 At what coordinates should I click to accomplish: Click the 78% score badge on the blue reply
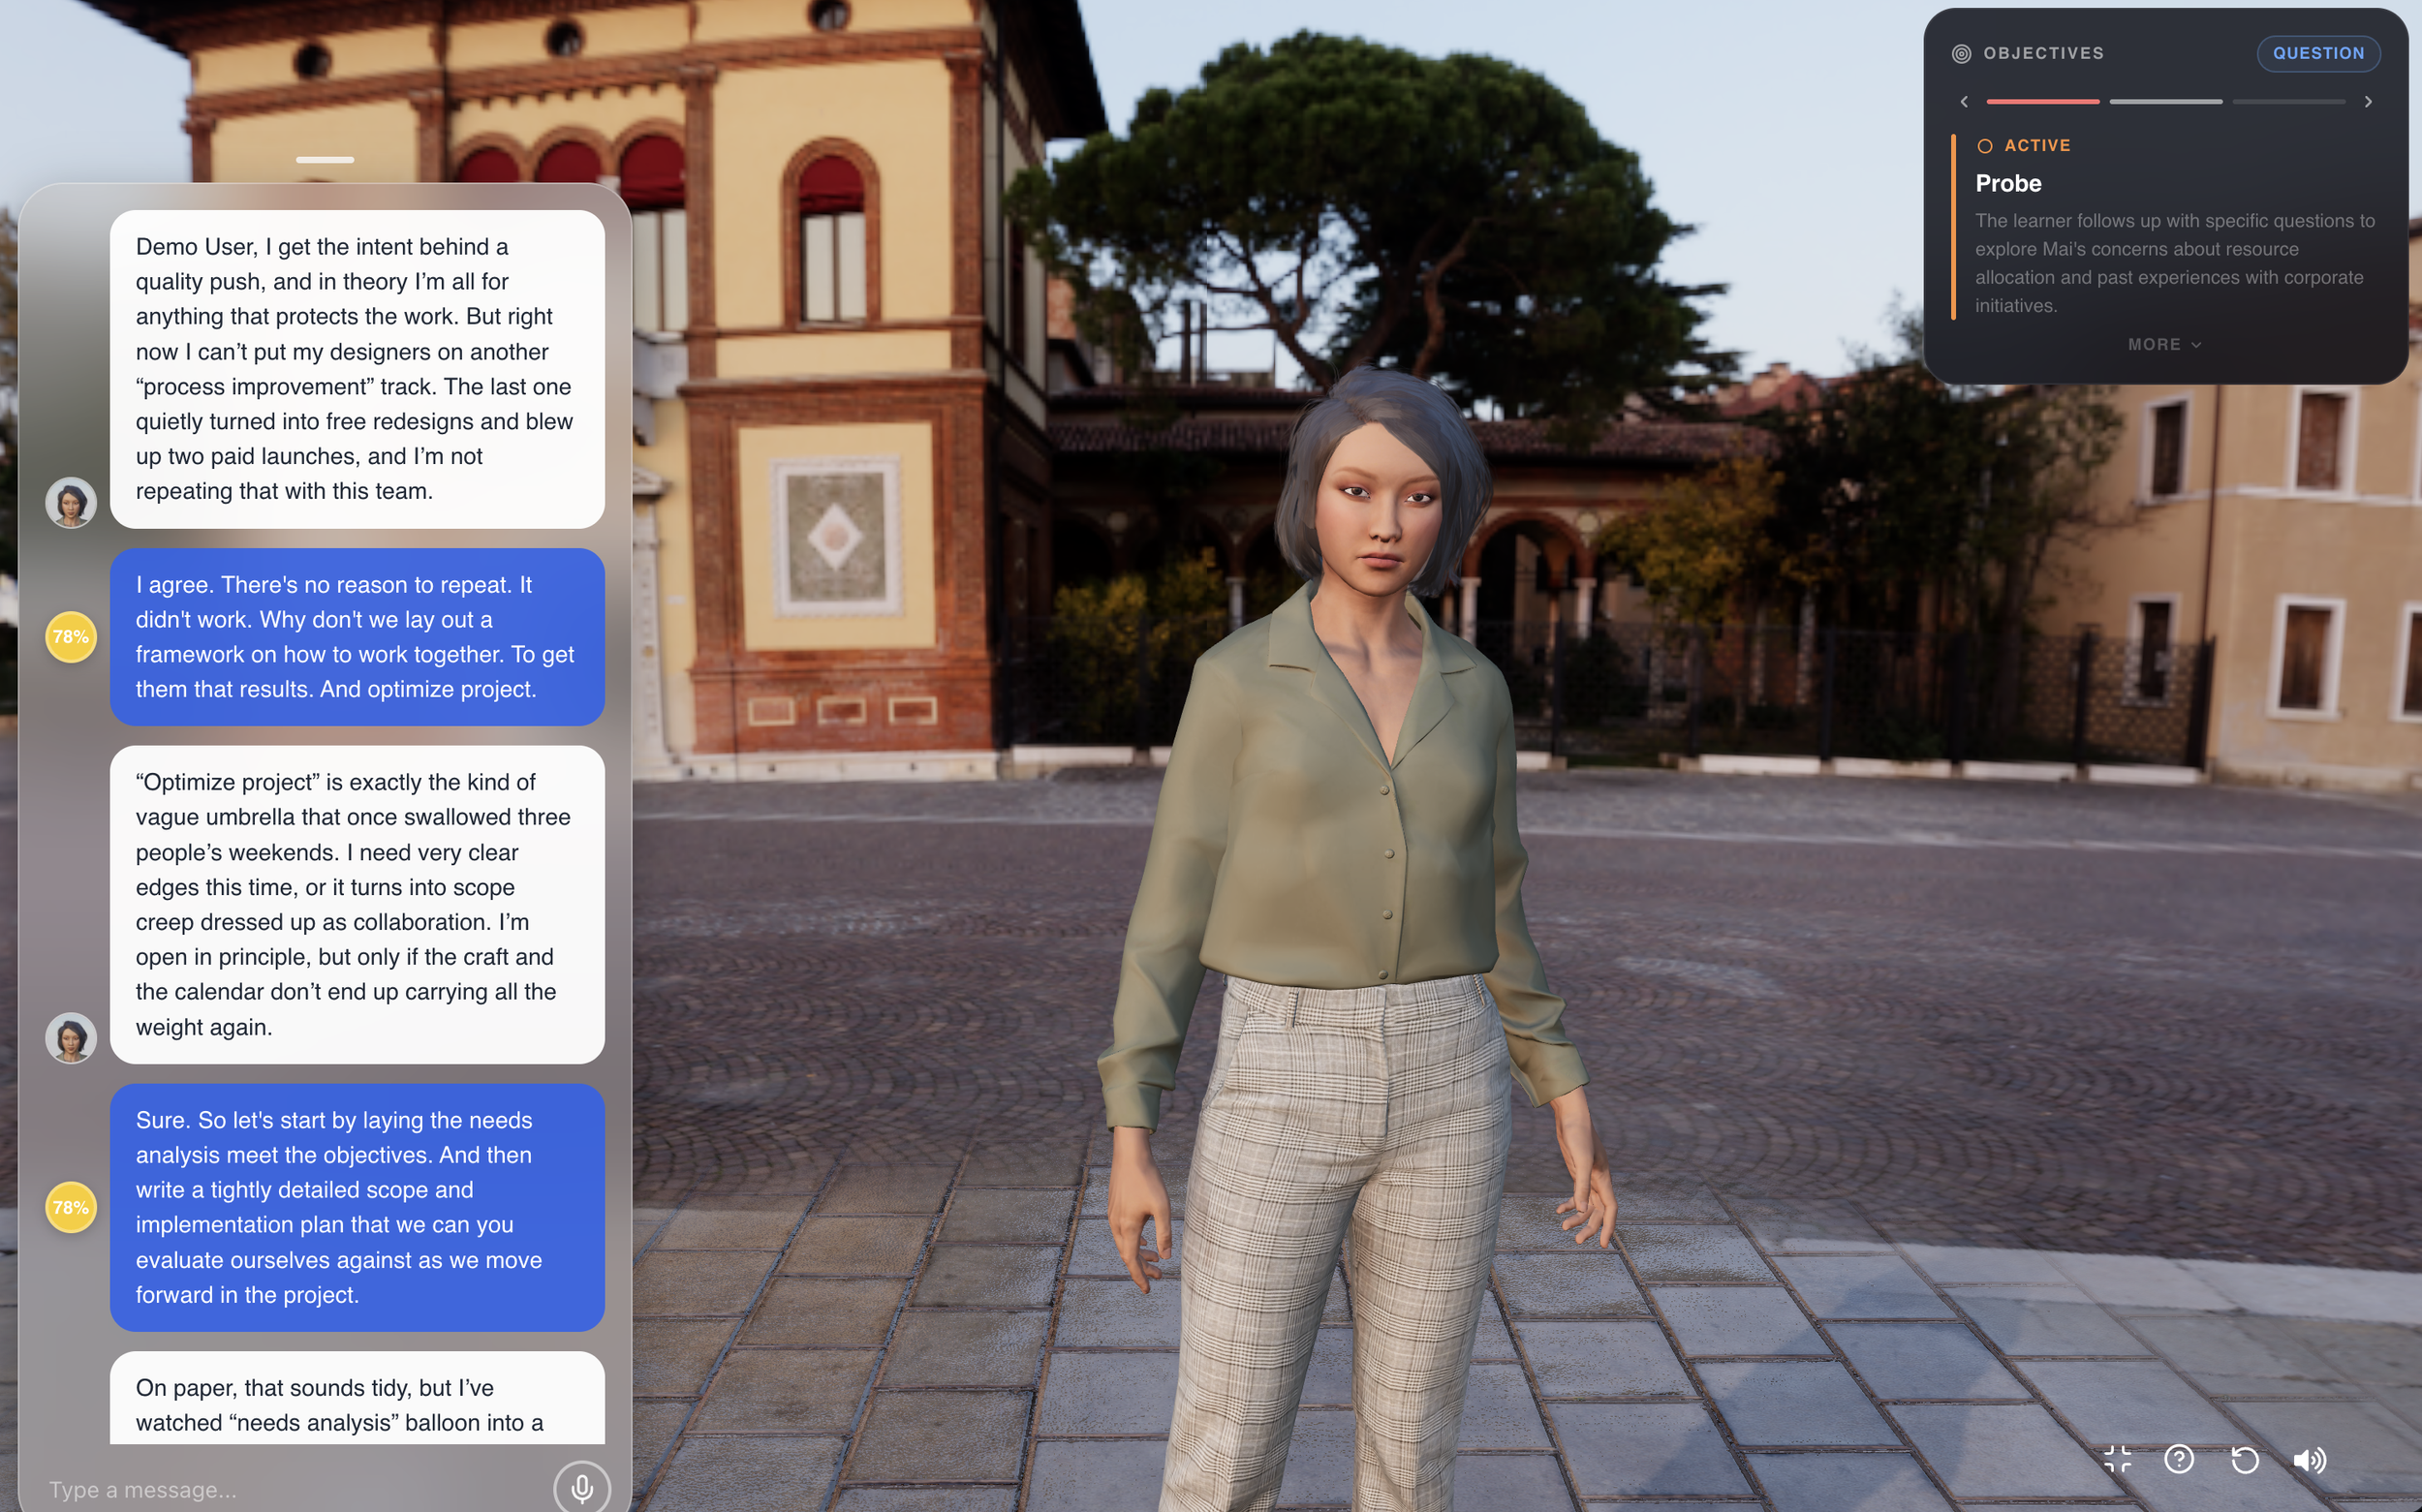coord(70,635)
